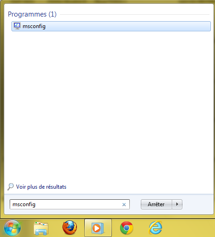
Task: Launch Firefox from the taskbar
Action: pyautogui.click(x=70, y=228)
